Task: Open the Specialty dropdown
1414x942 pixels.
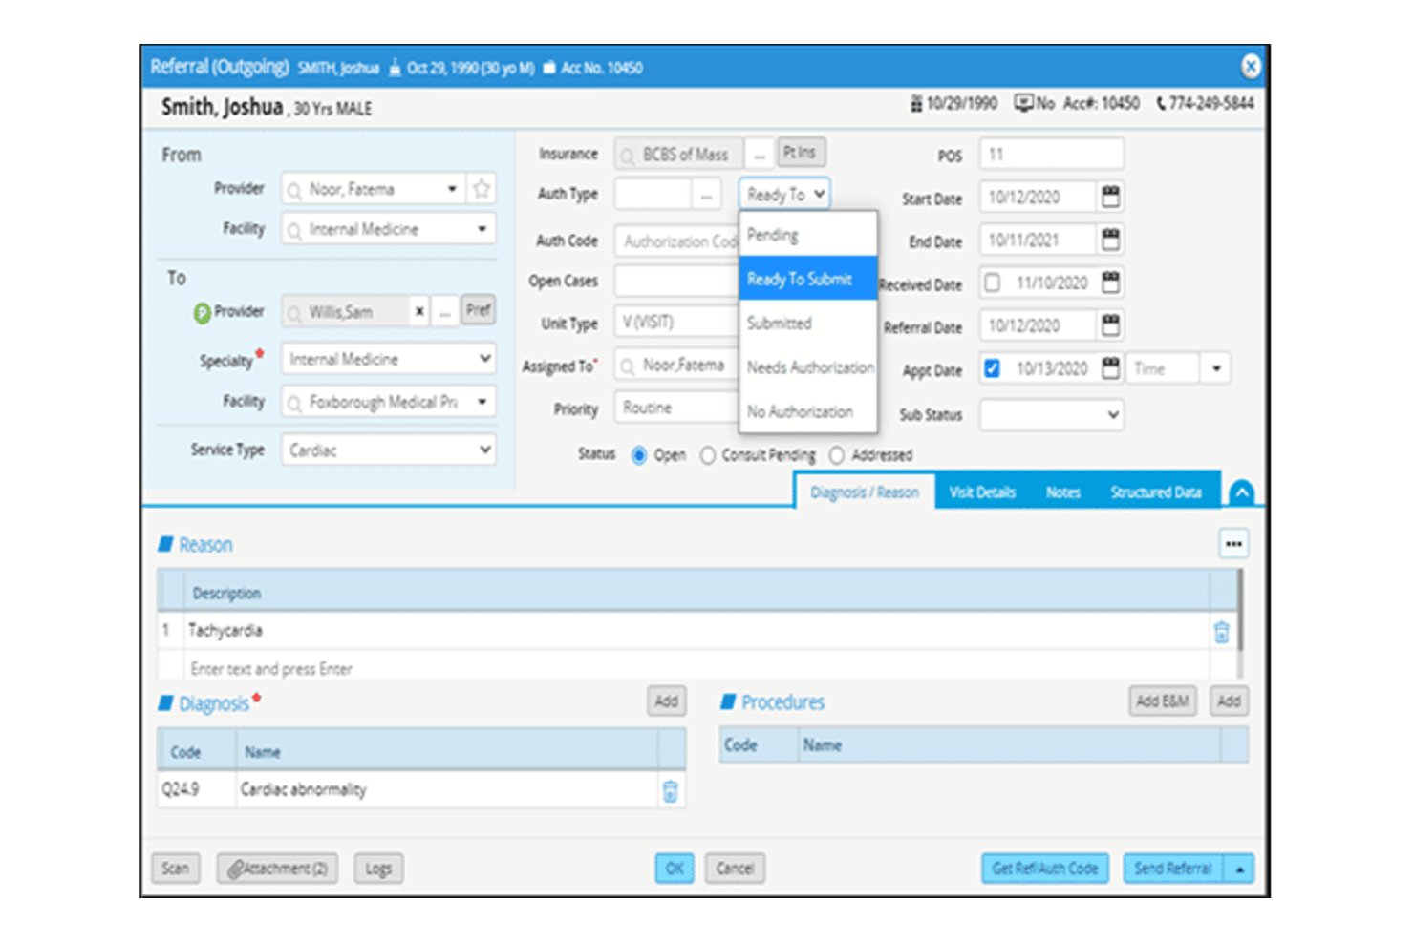Action: (485, 359)
